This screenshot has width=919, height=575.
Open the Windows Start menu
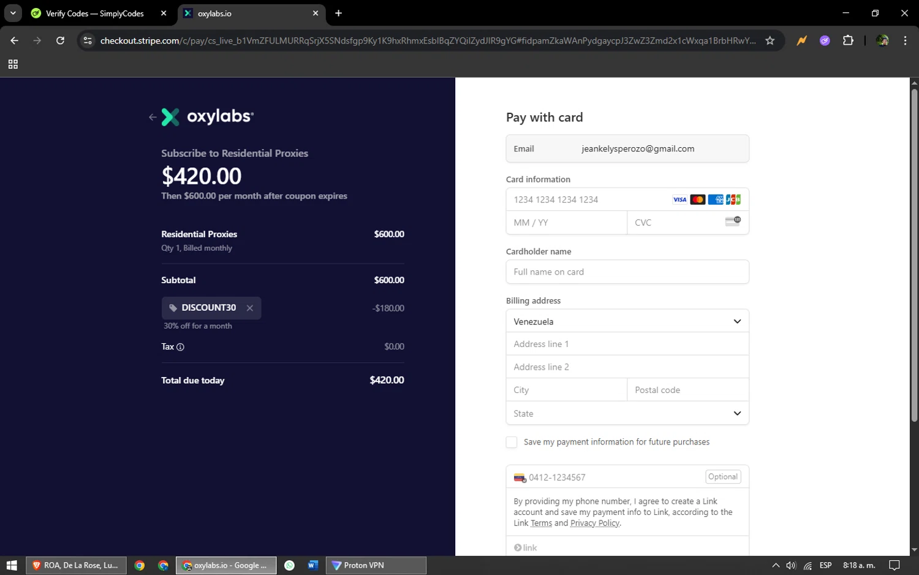12,565
